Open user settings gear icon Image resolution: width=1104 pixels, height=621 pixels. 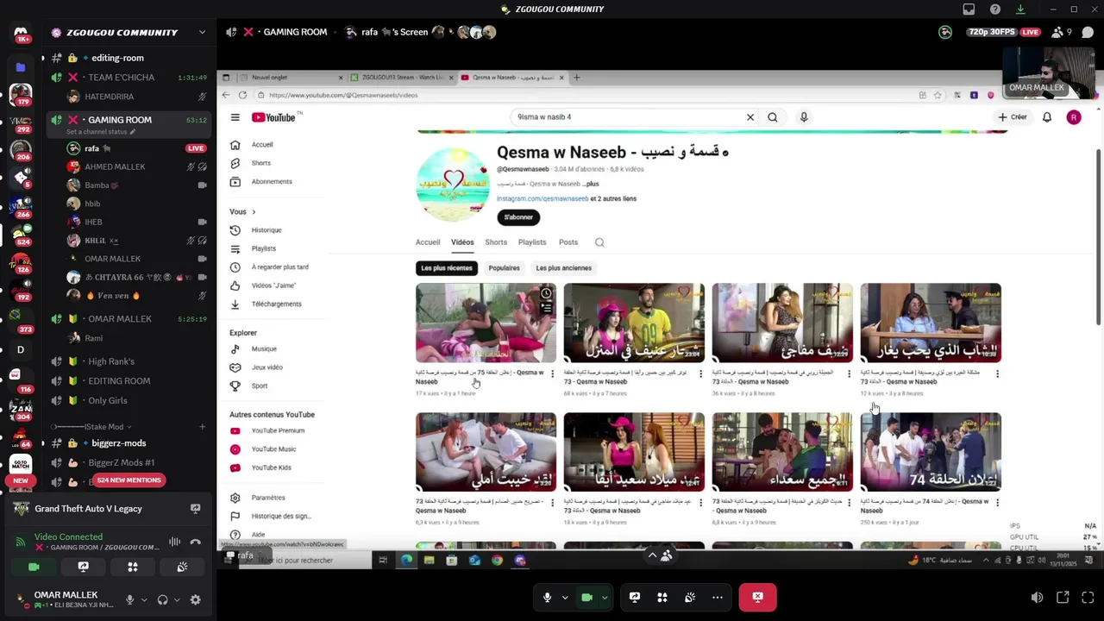195,599
